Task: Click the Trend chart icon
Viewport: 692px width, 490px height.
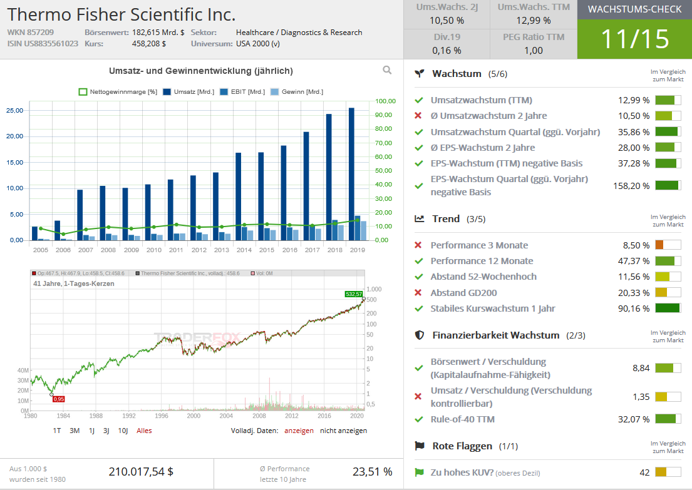Action: point(419,219)
